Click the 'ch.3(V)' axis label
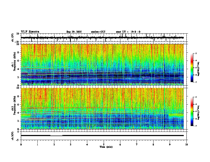The image size is (210, 162). coord(13,136)
